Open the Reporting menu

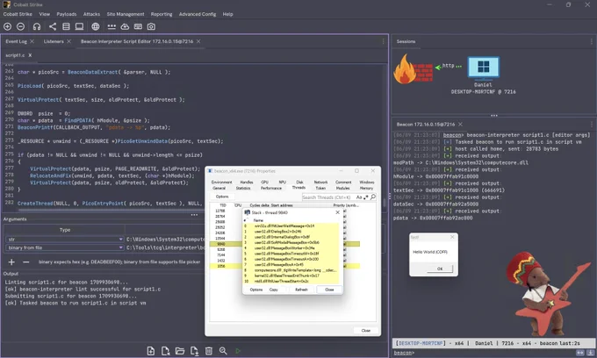tap(162, 14)
